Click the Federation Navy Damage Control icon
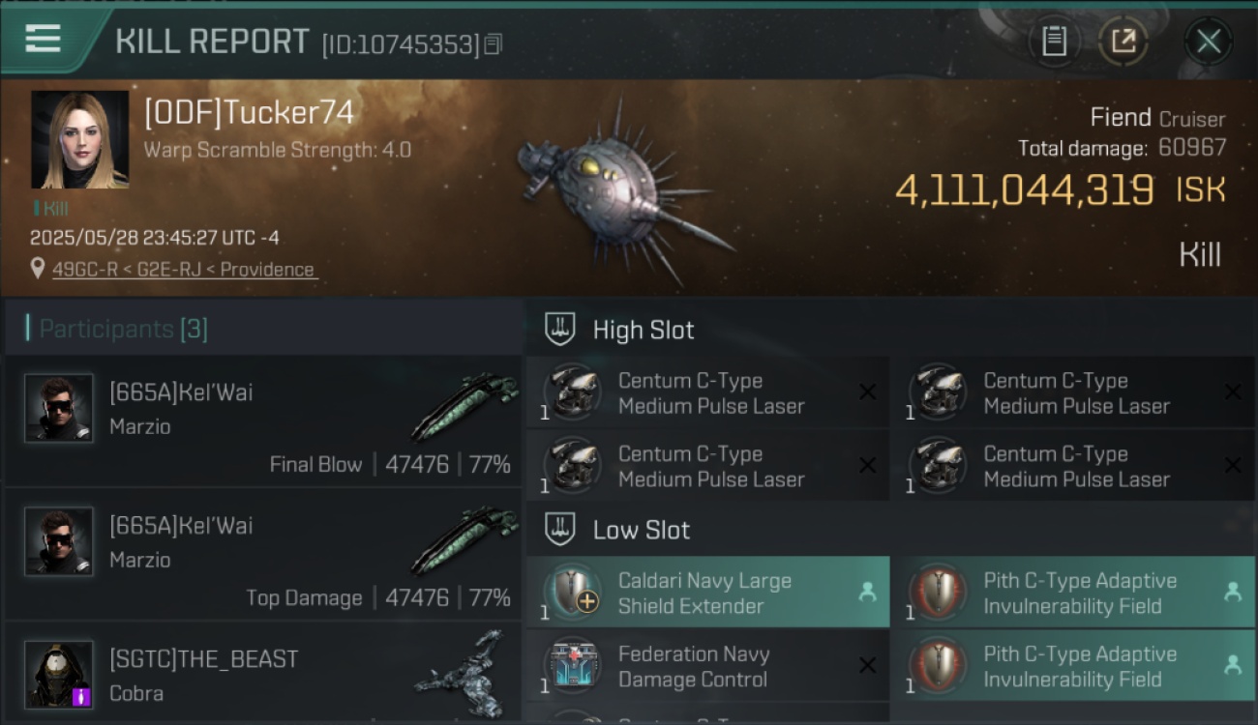 [x=572, y=665]
